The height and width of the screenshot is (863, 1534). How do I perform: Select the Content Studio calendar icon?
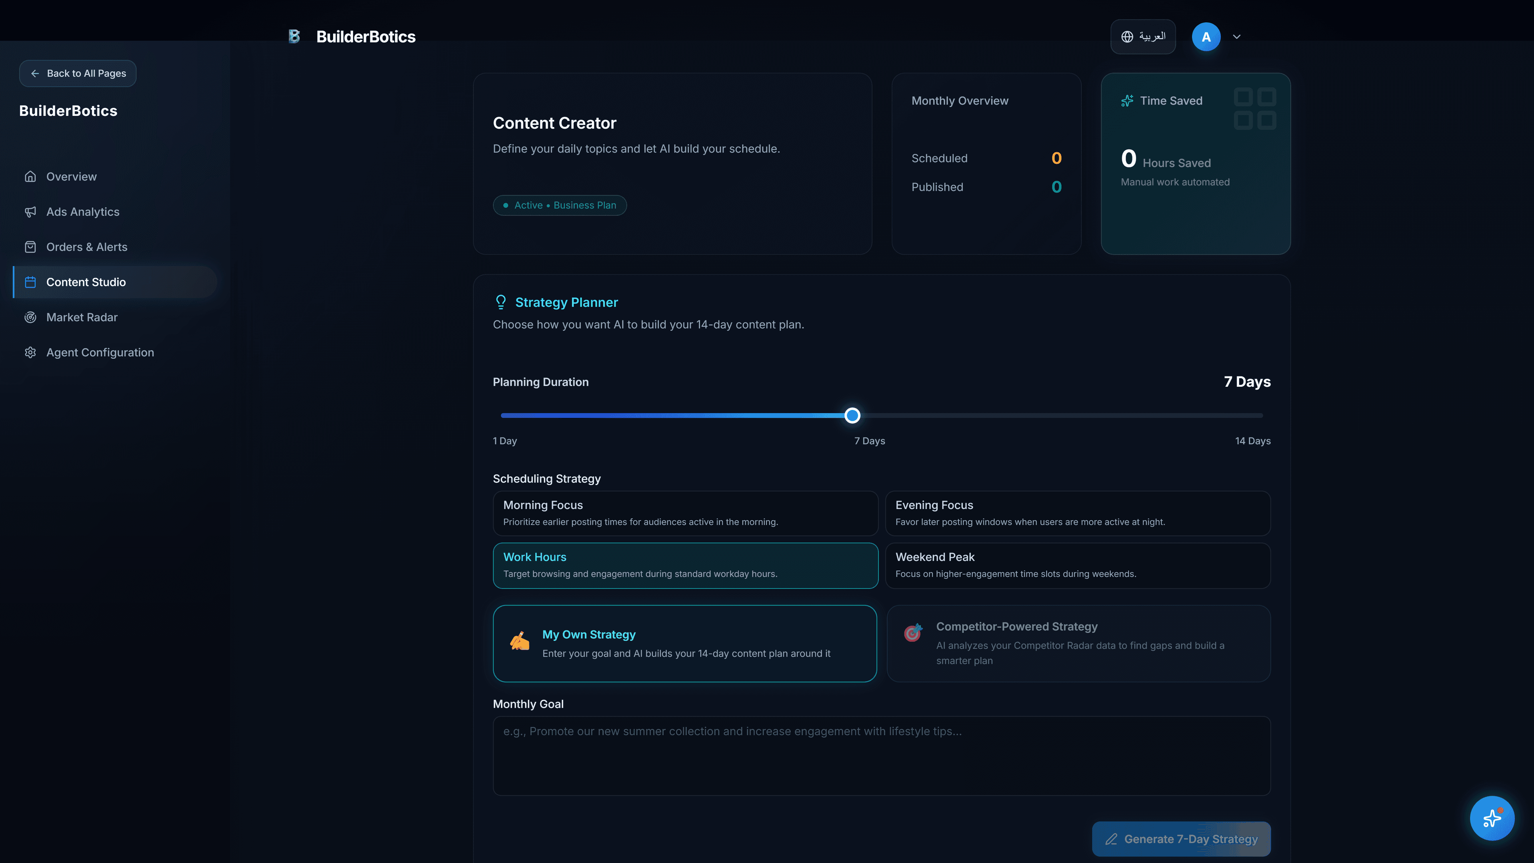click(30, 282)
